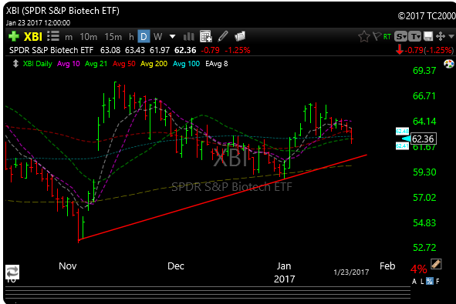Open the time frame dropdown arrow after W
The image size is (456, 304).
[173, 37]
